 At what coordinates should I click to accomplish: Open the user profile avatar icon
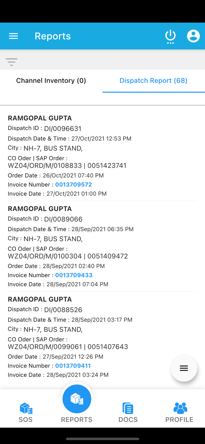click(193, 36)
